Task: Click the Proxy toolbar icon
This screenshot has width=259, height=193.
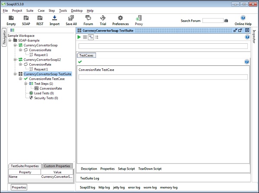Action: (139, 18)
